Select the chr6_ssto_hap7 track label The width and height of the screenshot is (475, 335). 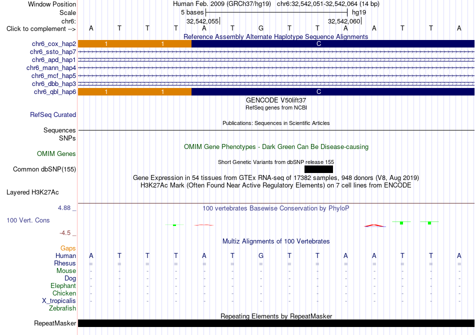point(52,52)
